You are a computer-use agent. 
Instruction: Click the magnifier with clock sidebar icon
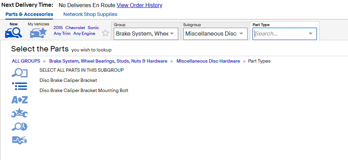(20, 127)
